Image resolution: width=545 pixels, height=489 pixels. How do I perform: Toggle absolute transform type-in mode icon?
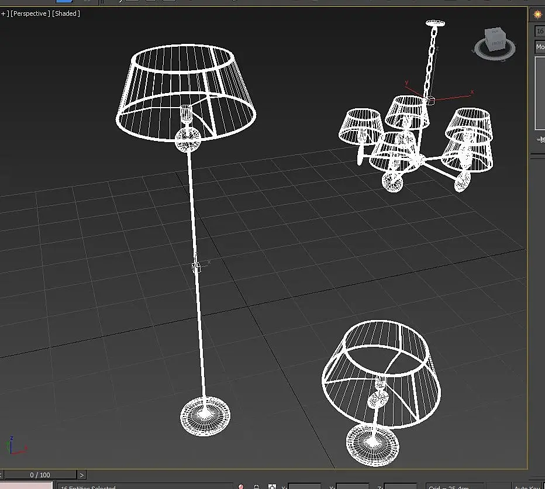click(272, 487)
